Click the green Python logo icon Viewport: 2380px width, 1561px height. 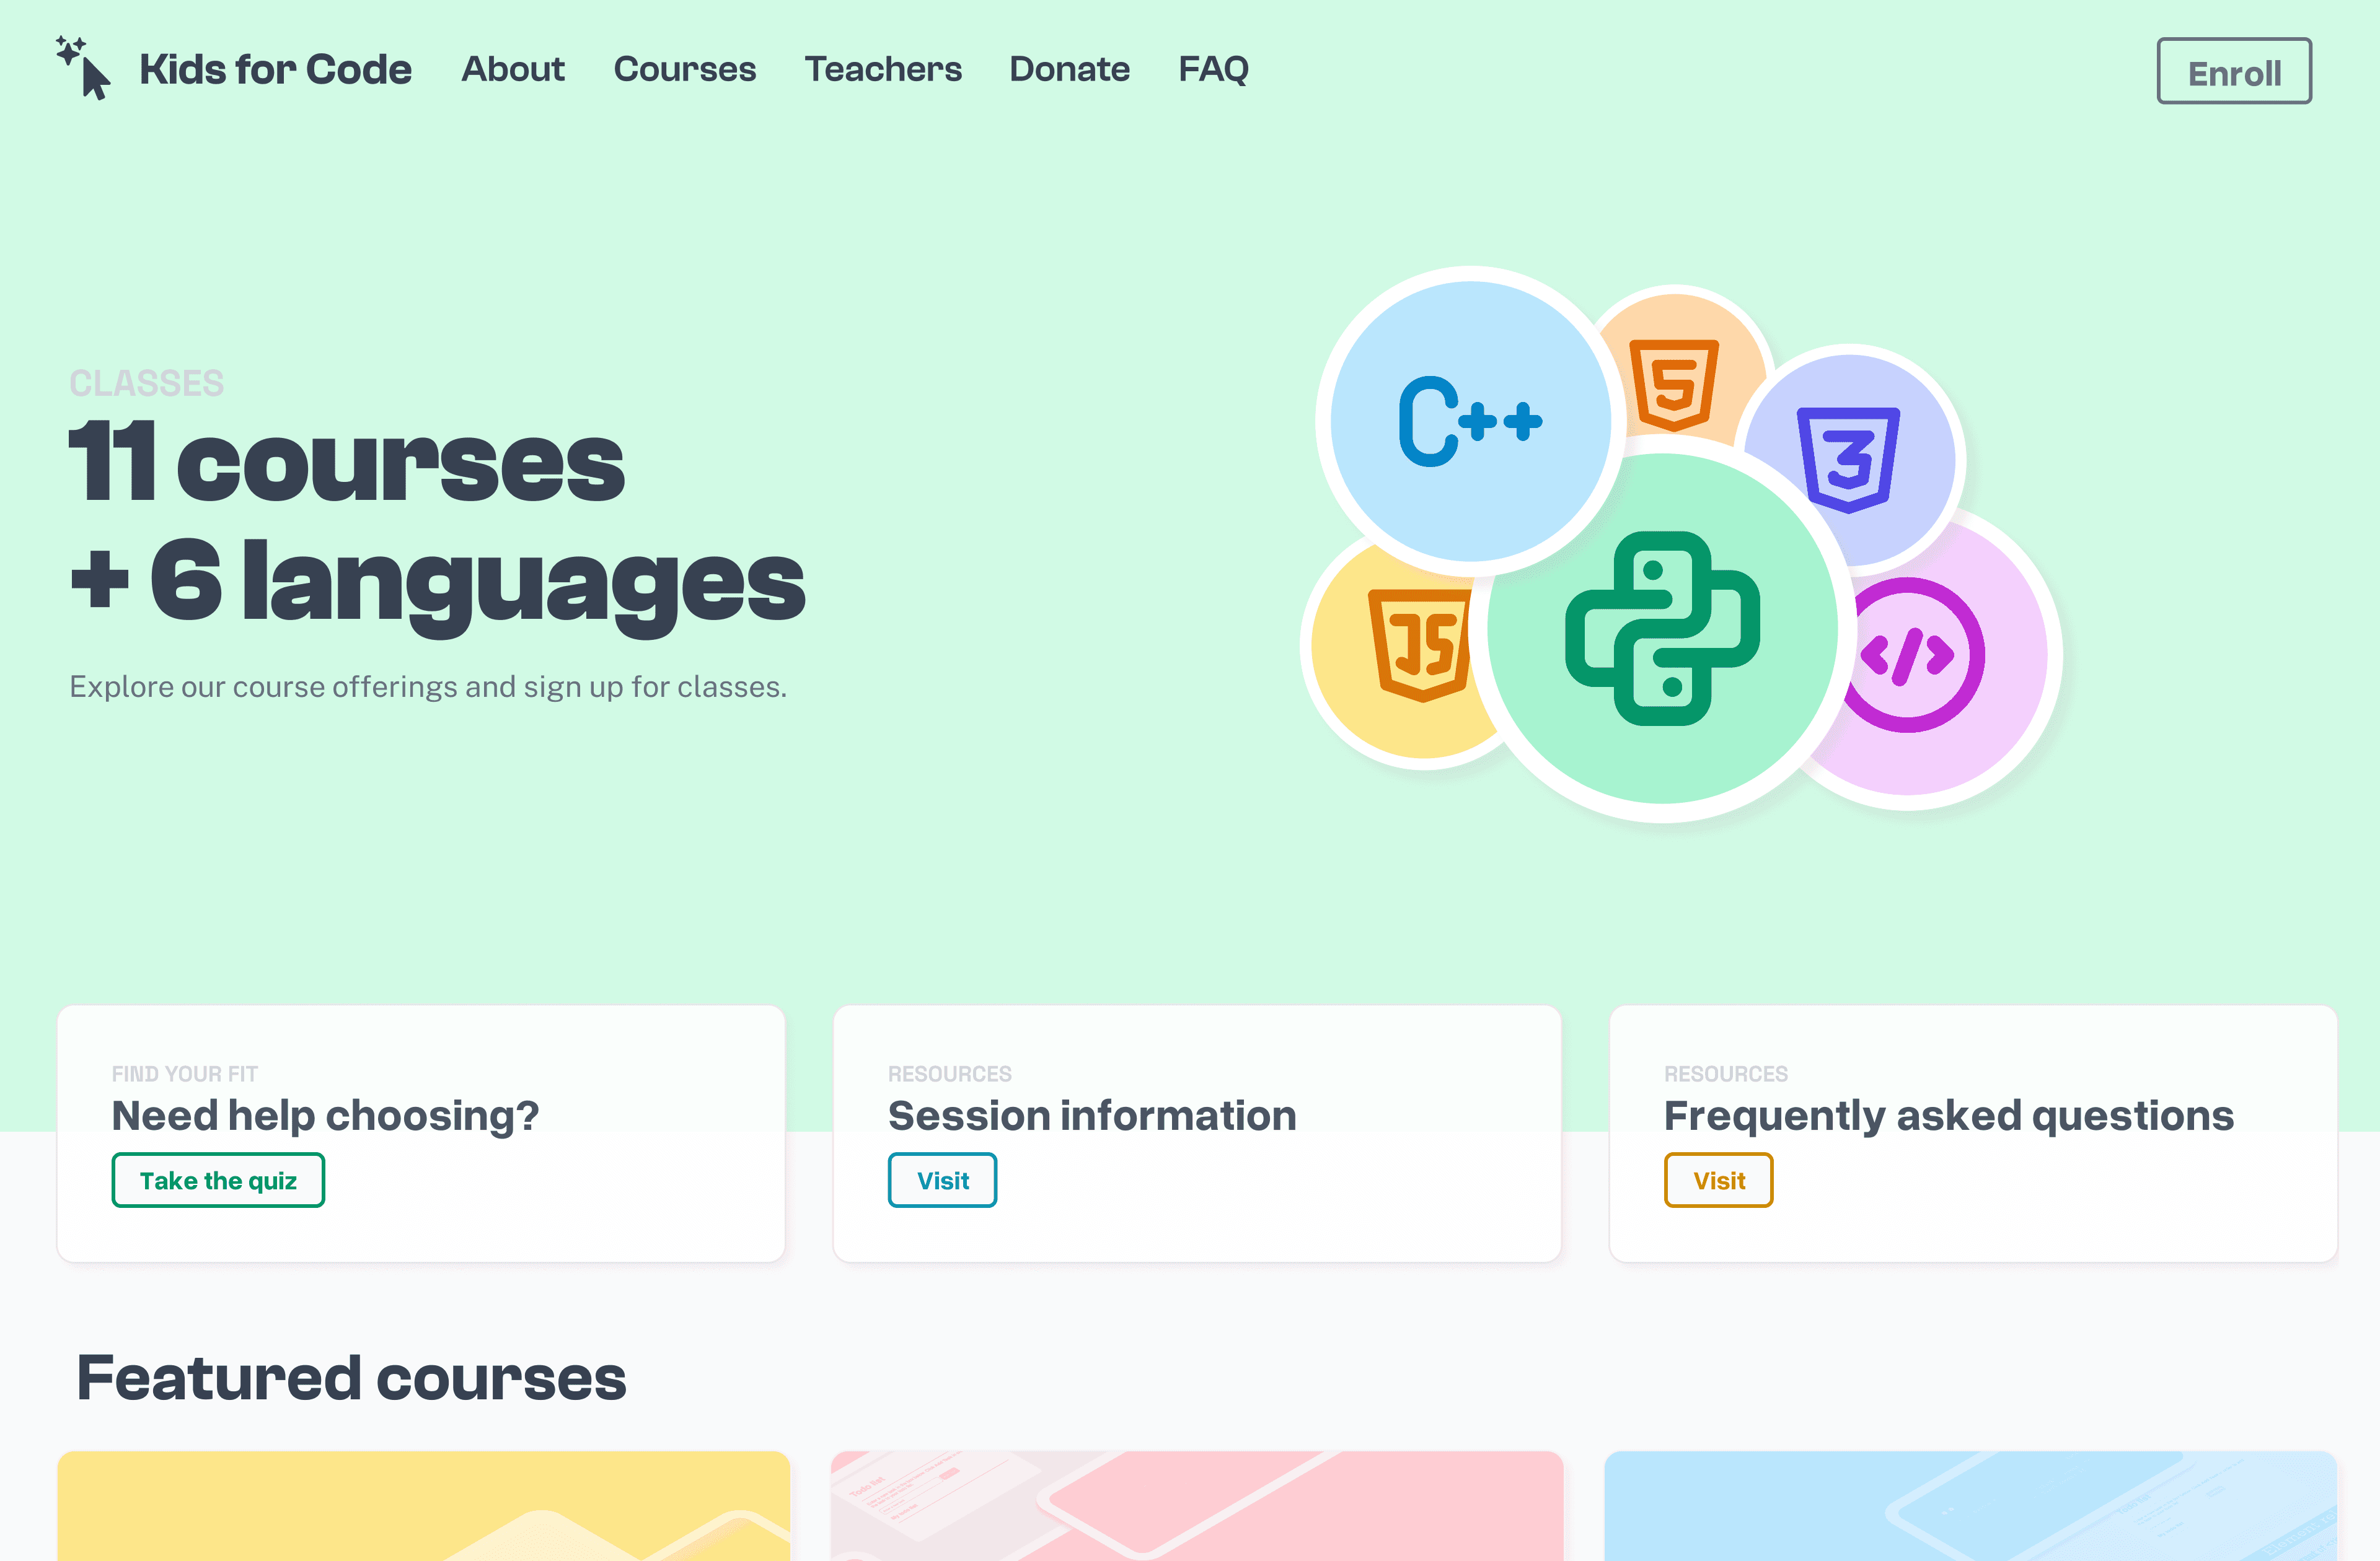(1662, 629)
